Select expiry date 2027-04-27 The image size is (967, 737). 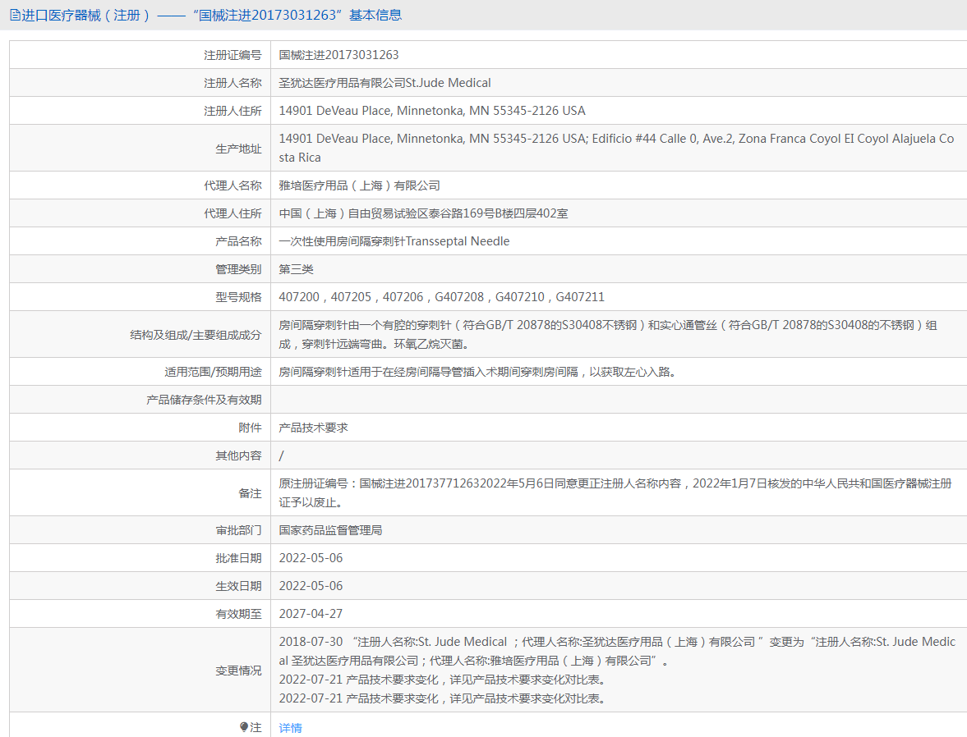tap(311, 614)
